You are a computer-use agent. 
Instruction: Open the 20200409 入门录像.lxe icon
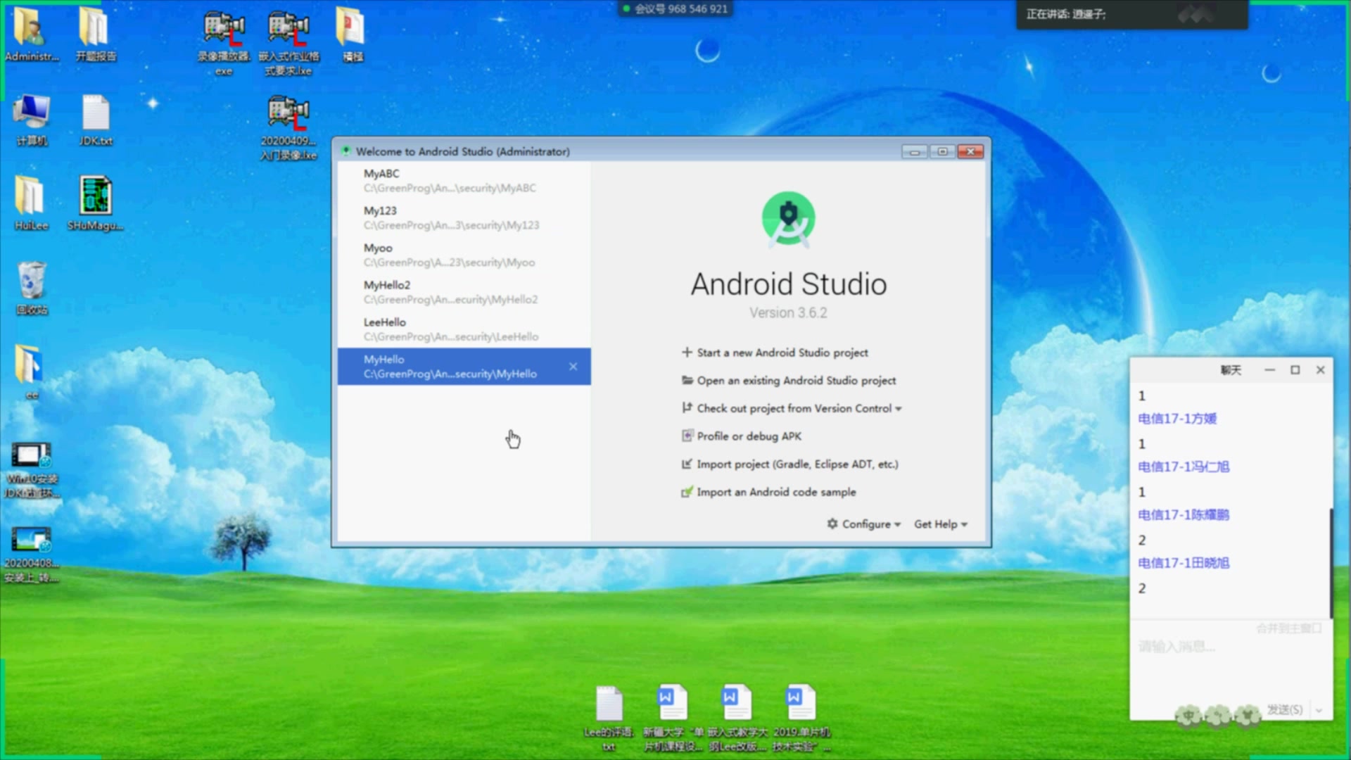(x=288, y=127)
